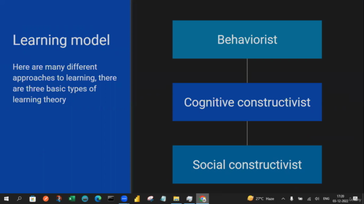Show hidden system tray icons
Image resolution: width=364 pixels, height=204 pixels.
pos(283,199)
